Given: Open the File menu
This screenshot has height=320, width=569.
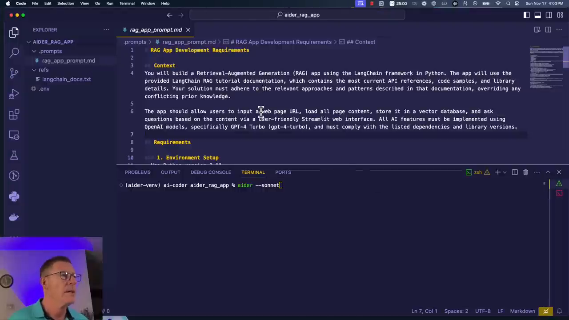Looking at the screenshot, I should click(x=35, y=4).
